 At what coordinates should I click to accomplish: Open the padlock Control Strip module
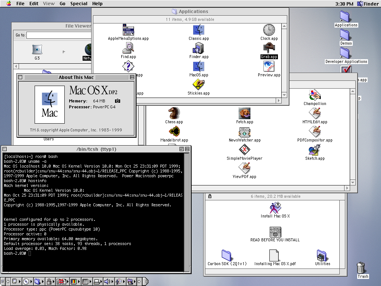pos(50,282)
